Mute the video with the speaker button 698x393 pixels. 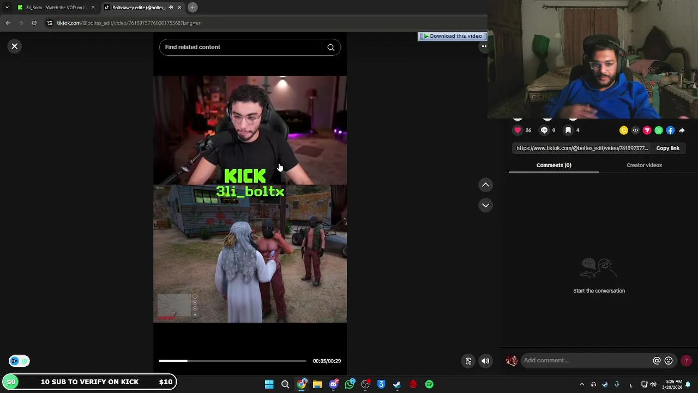pyautogui.click(x=485, y=361)
